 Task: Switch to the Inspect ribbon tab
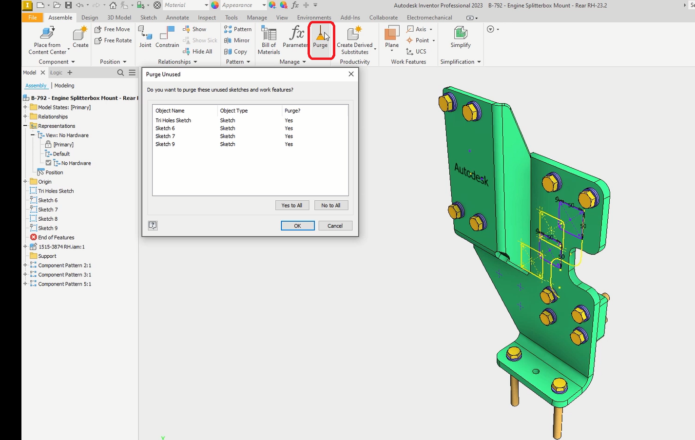207,18
